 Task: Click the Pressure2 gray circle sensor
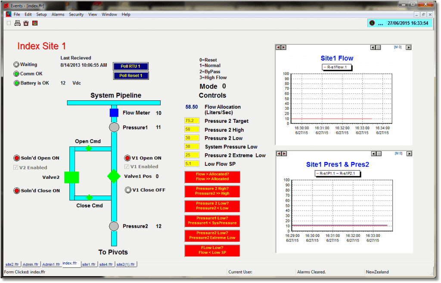(114, 226)
